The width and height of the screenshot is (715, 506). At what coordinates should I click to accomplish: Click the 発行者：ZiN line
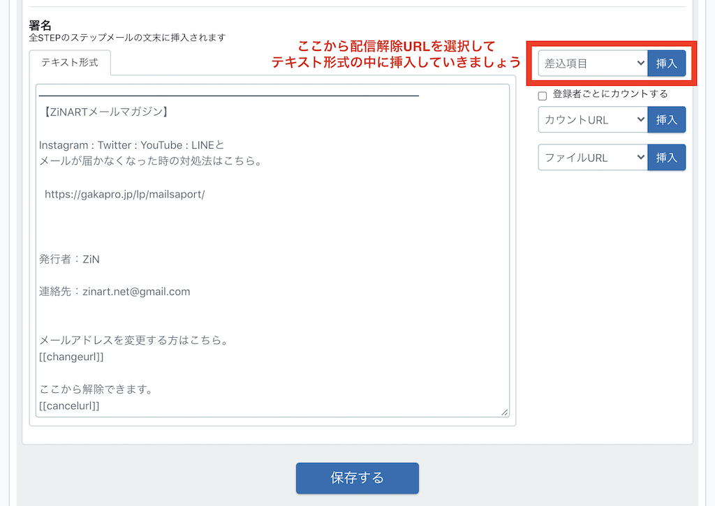69,259
